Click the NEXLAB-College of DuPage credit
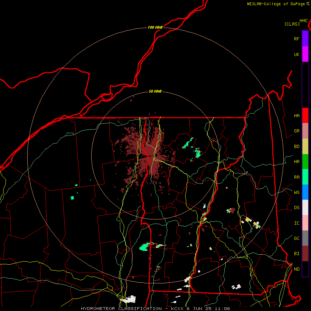Viewport: 311px width, 311px height. coord(276,4)
